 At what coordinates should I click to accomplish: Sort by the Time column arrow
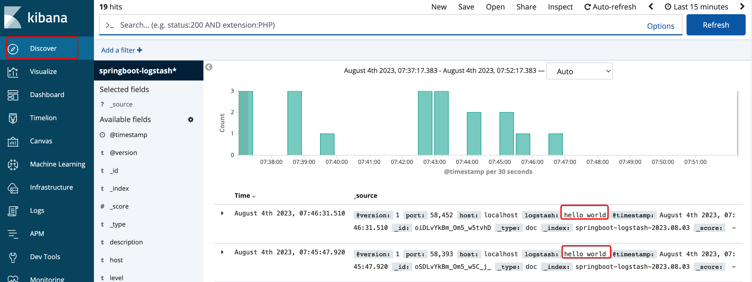254,197
